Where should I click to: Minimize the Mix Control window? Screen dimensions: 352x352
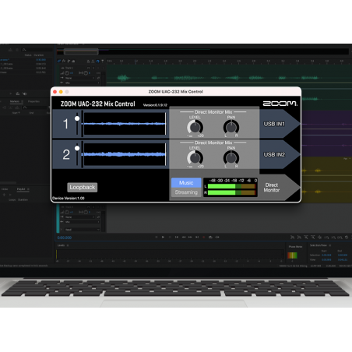tap(61, 92)
